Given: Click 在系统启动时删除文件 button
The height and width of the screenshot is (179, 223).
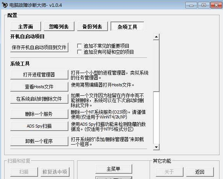Looking at the screenshot, I should pyautogui.click(x=39, y=99).
